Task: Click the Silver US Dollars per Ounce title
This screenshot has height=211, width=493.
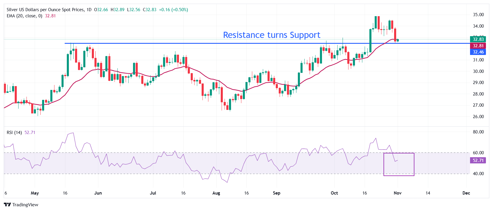Action: tap(45, 10)
